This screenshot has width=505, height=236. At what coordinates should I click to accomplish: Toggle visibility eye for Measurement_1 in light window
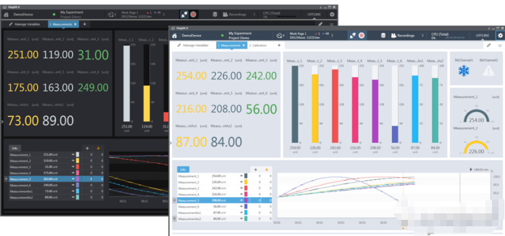[x=241, y=176]
